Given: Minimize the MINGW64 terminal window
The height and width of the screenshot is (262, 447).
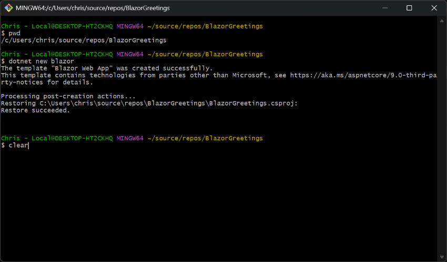Looking at the screenshot, I should (385, 8).
